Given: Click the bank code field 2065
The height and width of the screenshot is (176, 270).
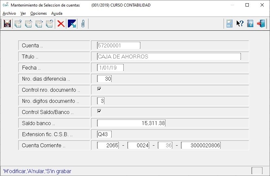Looking at the screenshot, I should [x=108, y=145].
